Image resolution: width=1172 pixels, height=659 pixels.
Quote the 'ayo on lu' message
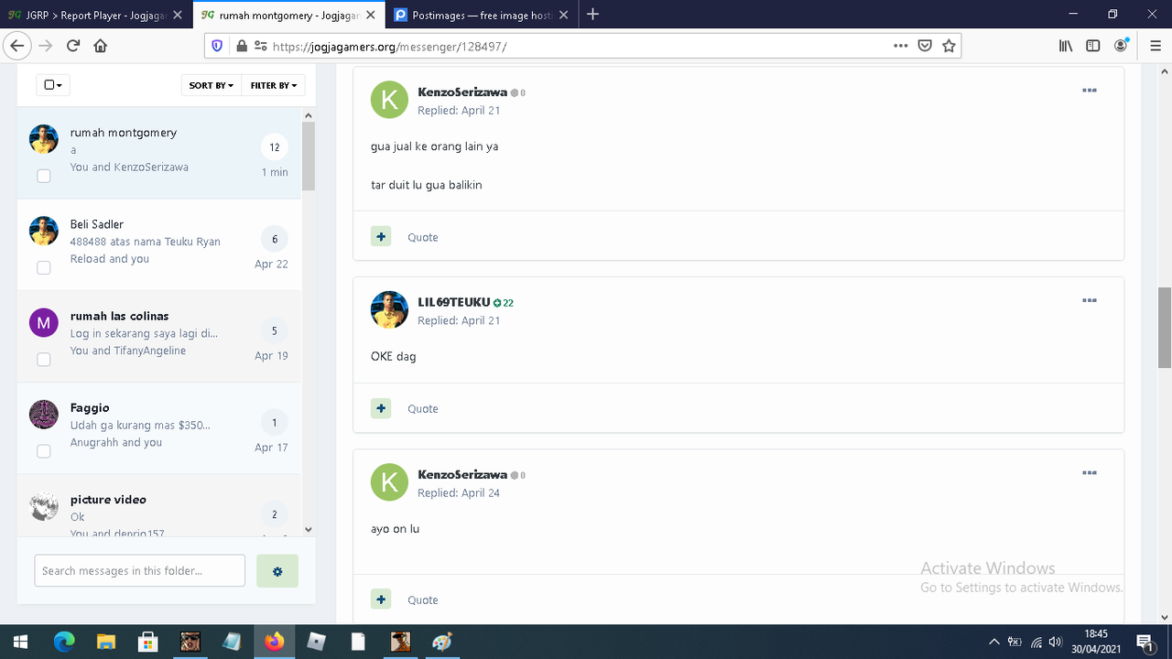[423, 600]
